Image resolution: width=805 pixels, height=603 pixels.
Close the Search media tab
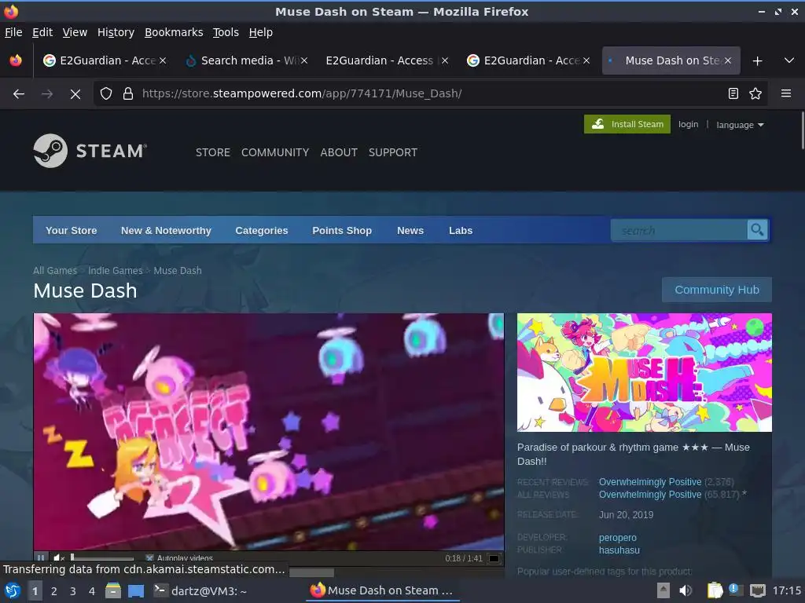coord(304,60)
